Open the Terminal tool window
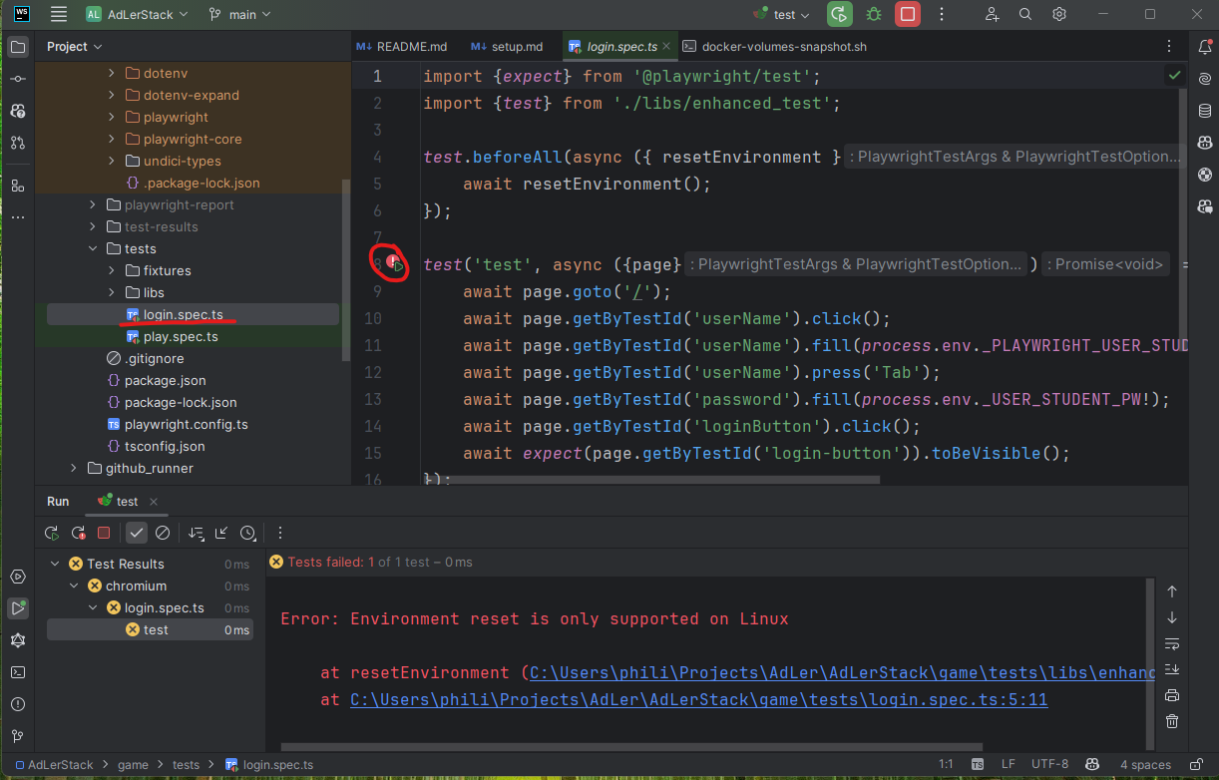This screenshot has width=1219, height=780. coord(18,672)
